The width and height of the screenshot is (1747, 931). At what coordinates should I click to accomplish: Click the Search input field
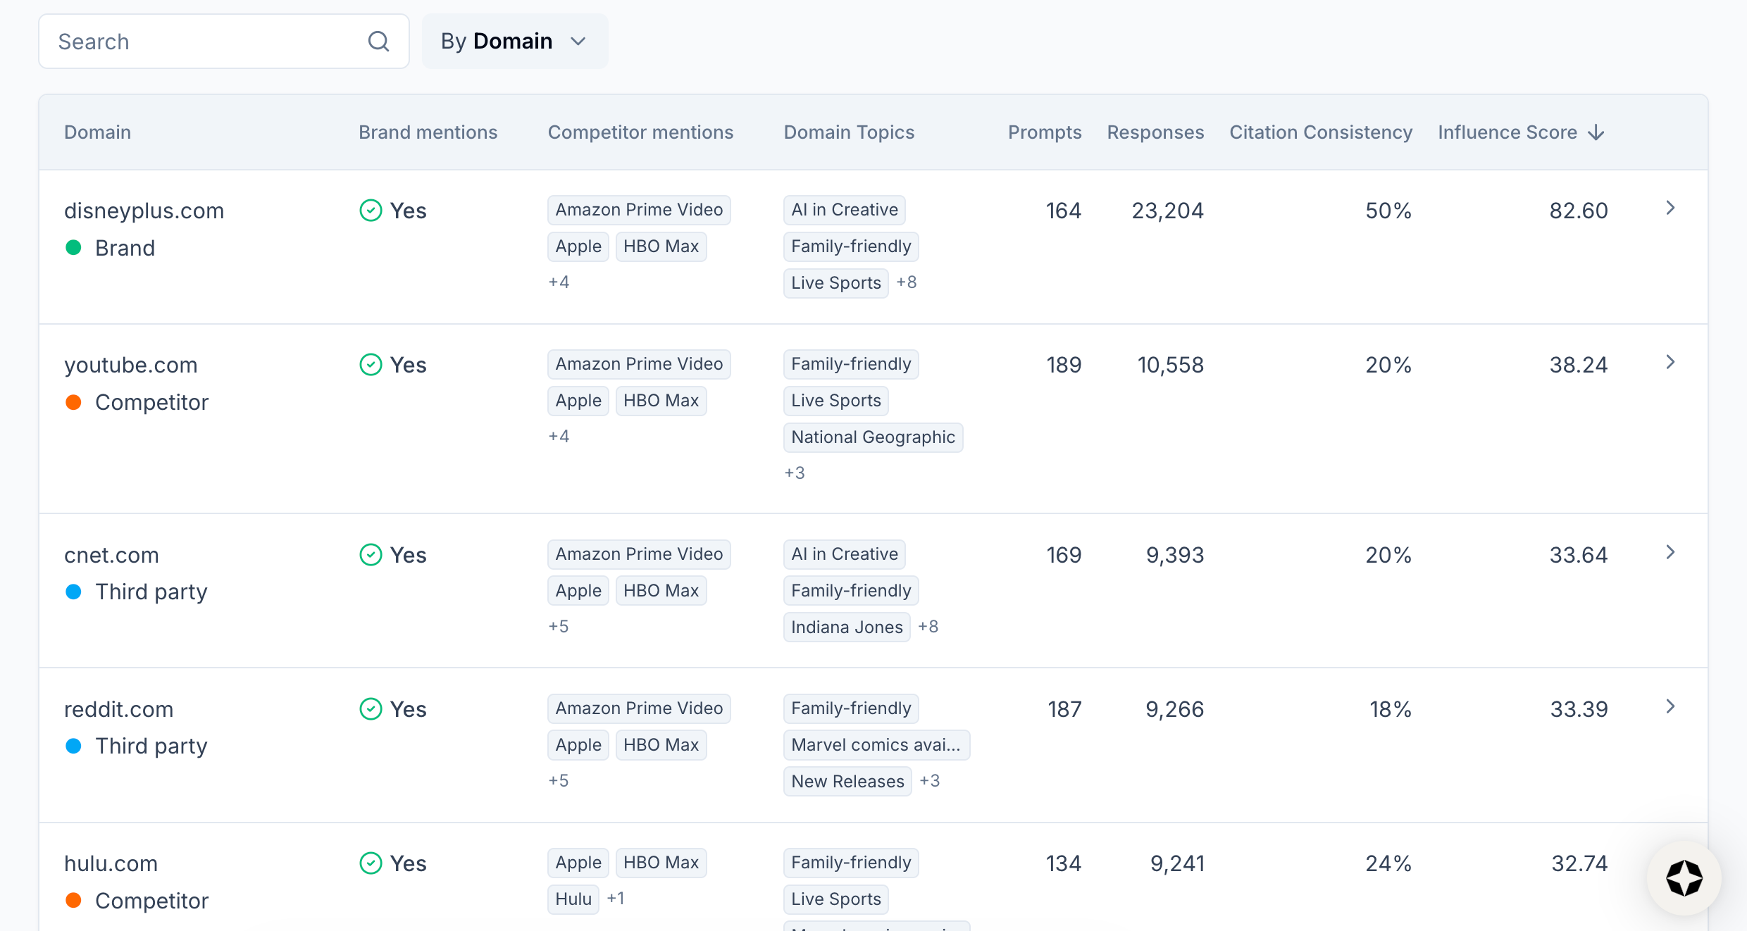pyautogui.click(x=224, y=42)
